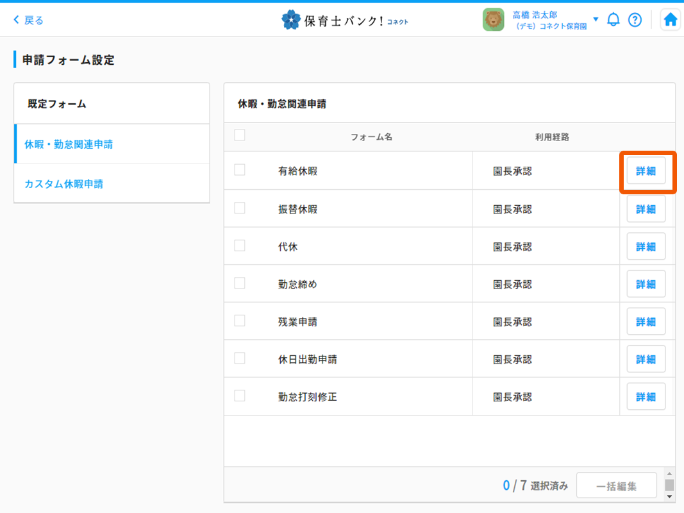Viewport: 684px width, 513px height.
Task: Open 詳細 for 休日出勤申請
Action: pyautogui.click(x=646, y=359)
